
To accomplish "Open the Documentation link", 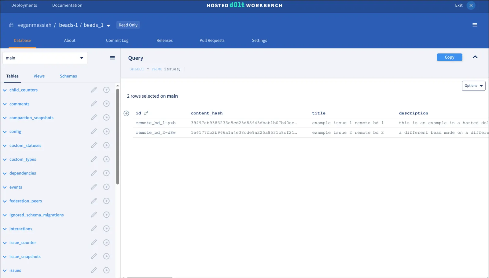I will [x=67, y=5].
